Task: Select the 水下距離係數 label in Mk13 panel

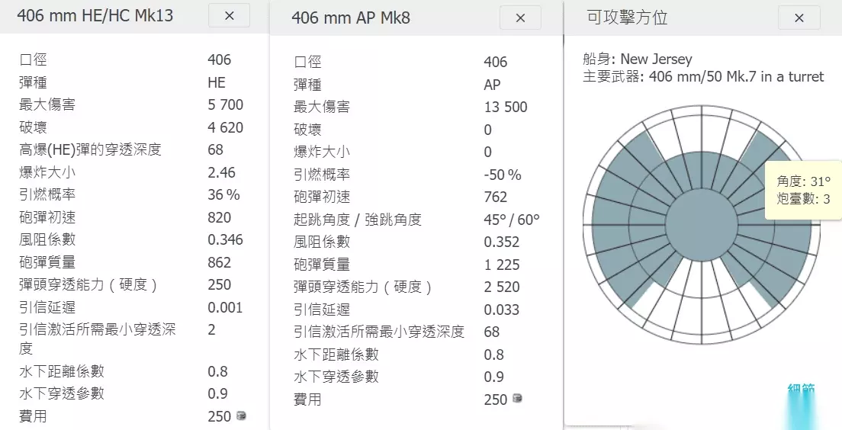Action: tap(62, 371)
